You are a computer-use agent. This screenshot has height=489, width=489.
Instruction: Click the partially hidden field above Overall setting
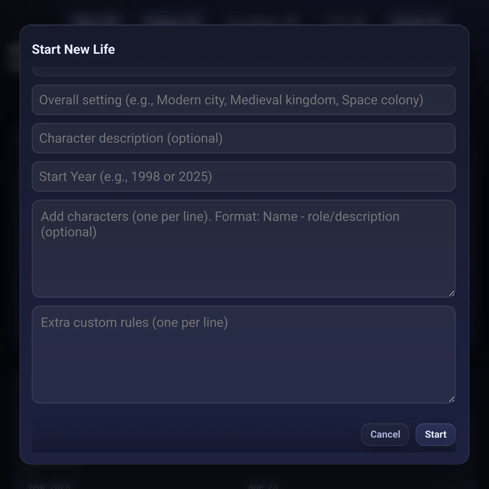point(243,71)
